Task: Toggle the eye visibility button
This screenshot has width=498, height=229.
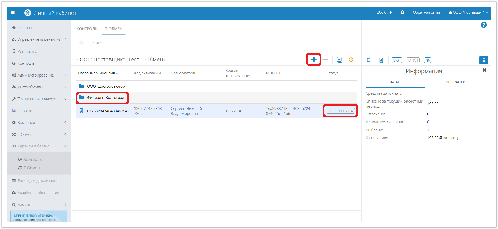Action: 427,60
